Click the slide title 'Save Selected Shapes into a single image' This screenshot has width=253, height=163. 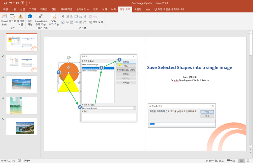tap(190, 67)
